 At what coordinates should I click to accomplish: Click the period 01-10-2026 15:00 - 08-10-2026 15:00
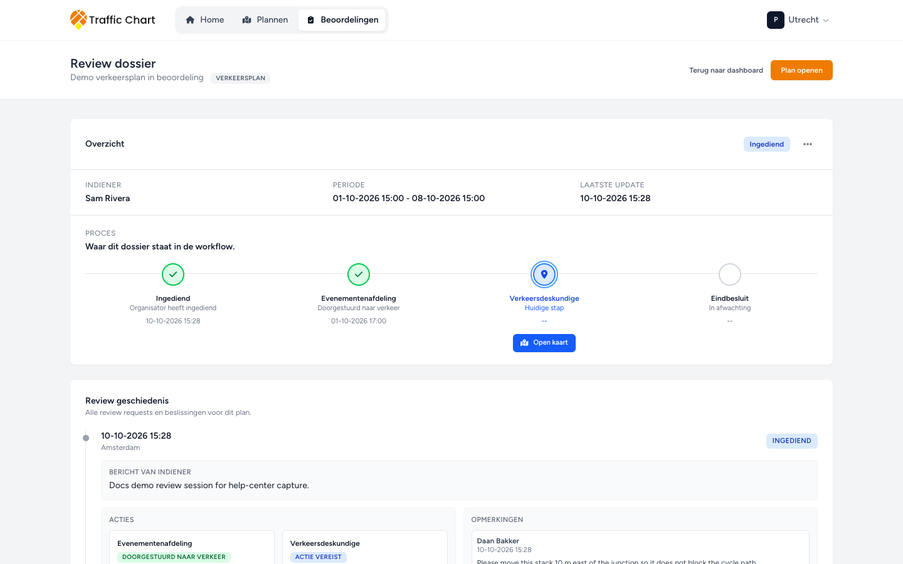pos(409,199)
